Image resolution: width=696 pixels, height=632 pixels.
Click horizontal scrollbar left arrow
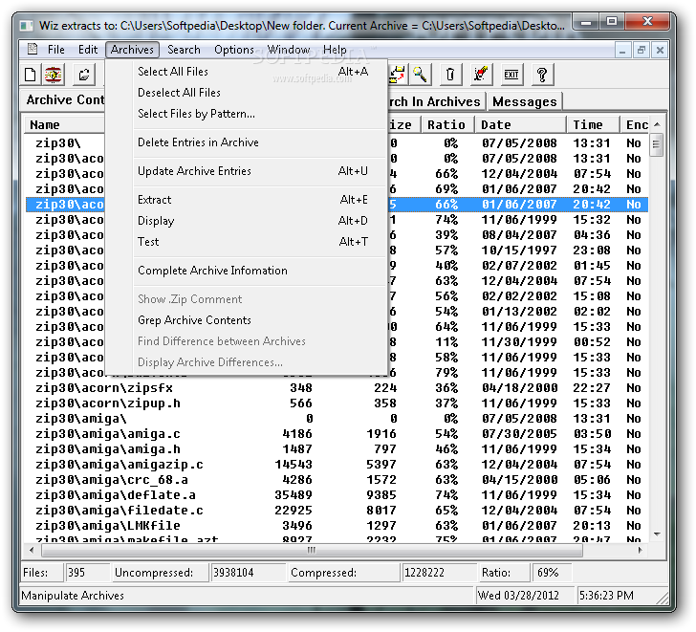click(x=32, y=551)
